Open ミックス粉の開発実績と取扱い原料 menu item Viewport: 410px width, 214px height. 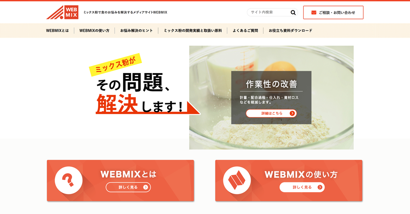[x=193, y=31]
